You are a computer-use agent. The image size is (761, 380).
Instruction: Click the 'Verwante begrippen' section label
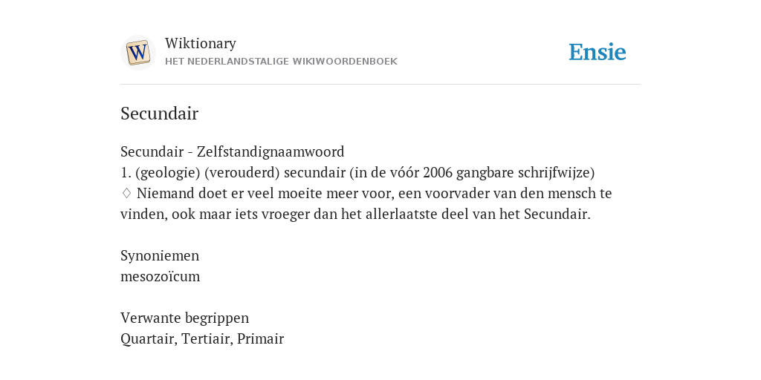[x=184, y=318]
